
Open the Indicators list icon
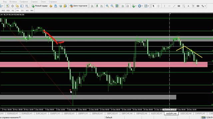coord(133,6)
